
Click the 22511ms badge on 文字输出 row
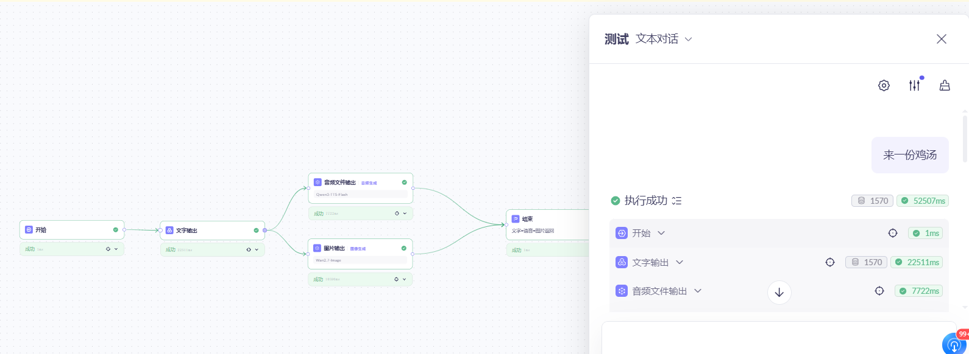(x=917, y=262)
